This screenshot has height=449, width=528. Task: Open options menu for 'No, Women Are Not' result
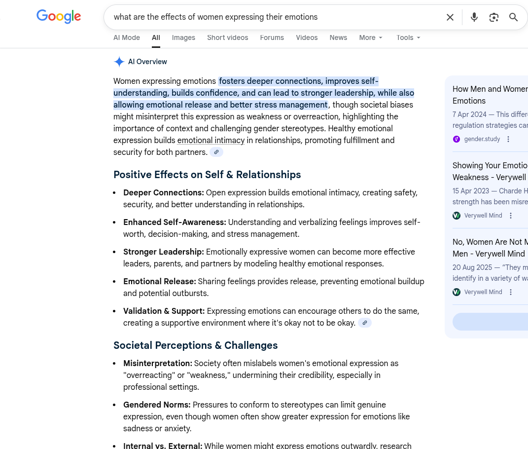[x=510, y=292]
